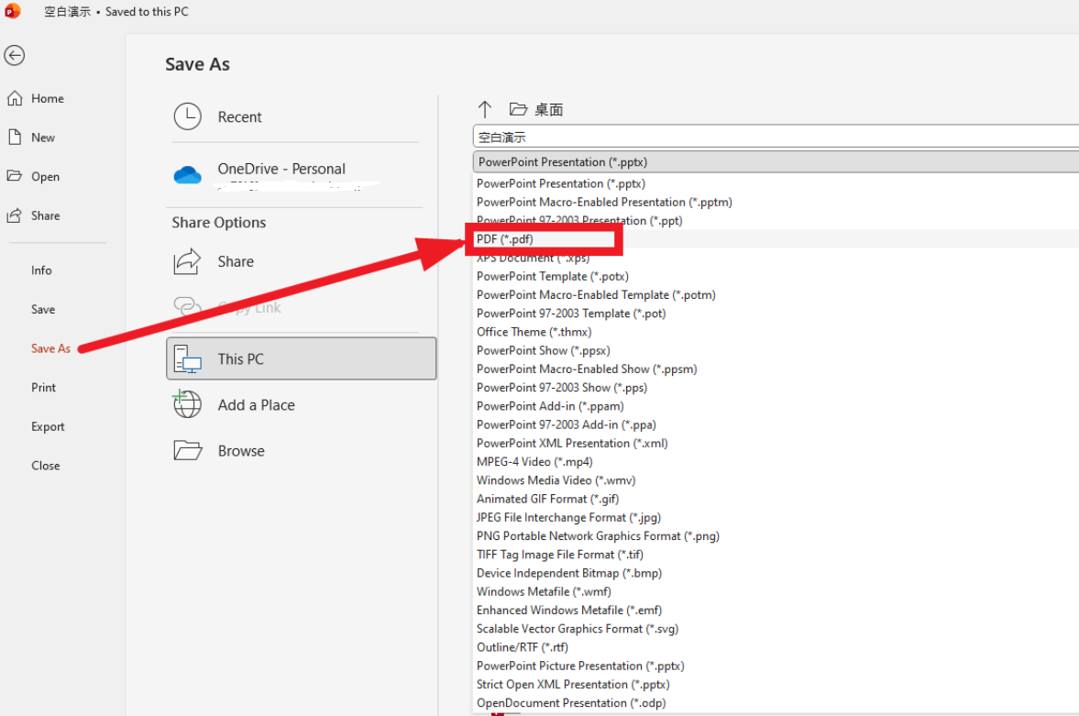Screen dimensions: 1079x716
Task: Collapse the file type dropdown box
Action: point(775,161)
